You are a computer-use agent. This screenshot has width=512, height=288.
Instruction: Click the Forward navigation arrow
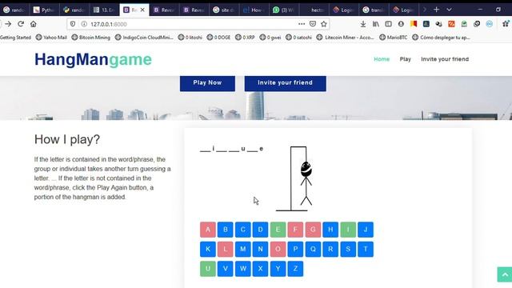(x=8, y=24)
